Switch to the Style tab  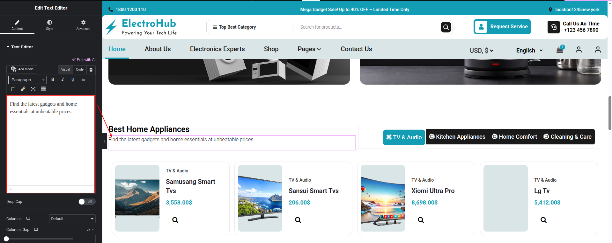(49, 25)
